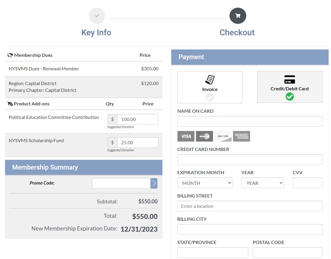Click the $305.00 dues price

(x=150, y=69)
